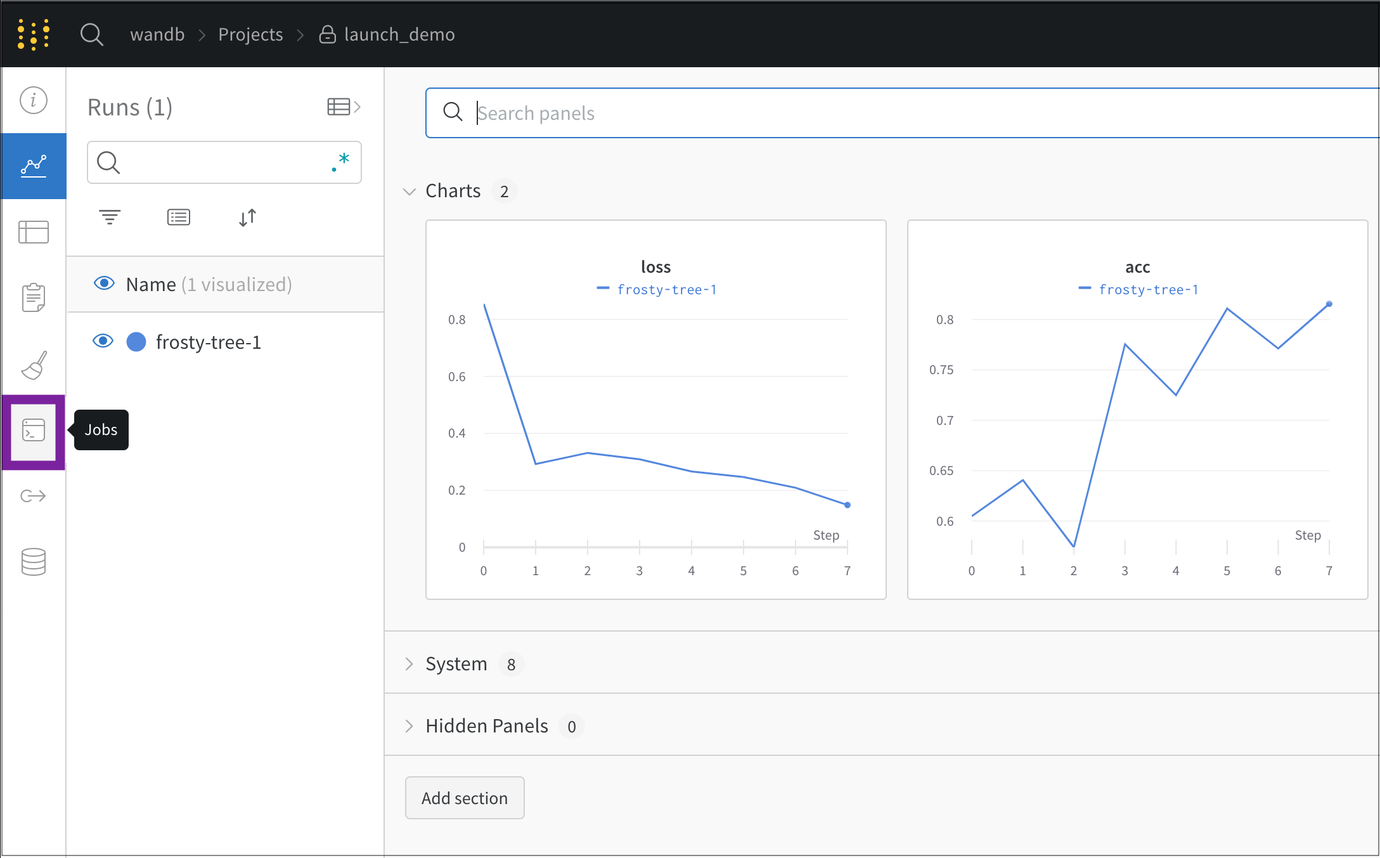Toggle the eye next to the Name header

(103, 283)
